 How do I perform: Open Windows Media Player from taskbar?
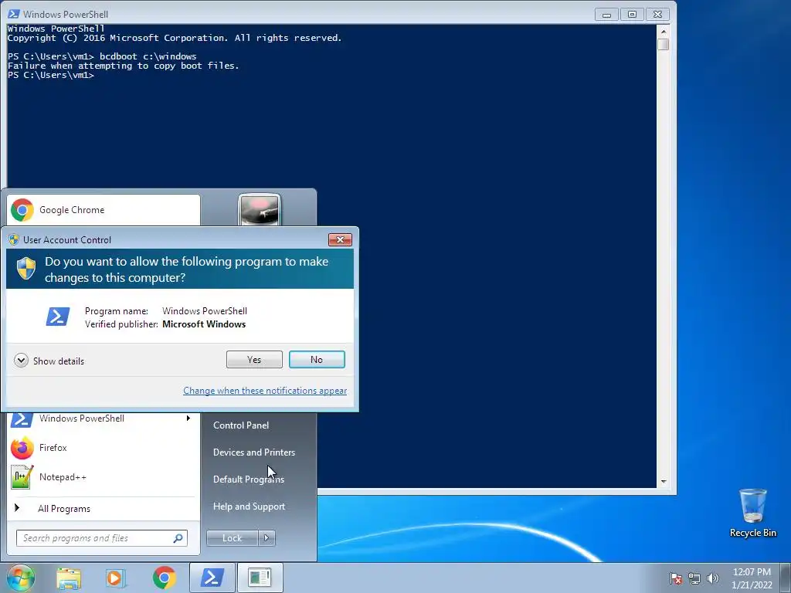(x=116, y=578)
